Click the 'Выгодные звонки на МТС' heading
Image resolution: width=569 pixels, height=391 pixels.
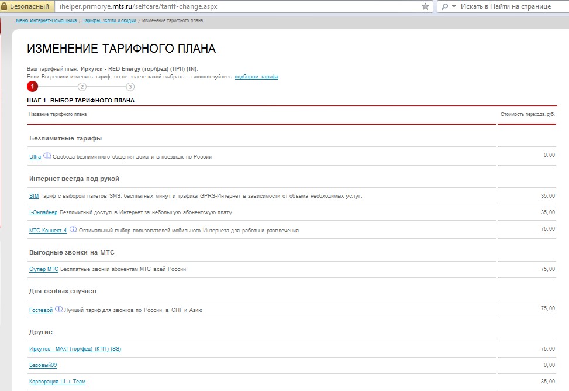(x=72, y=252)
